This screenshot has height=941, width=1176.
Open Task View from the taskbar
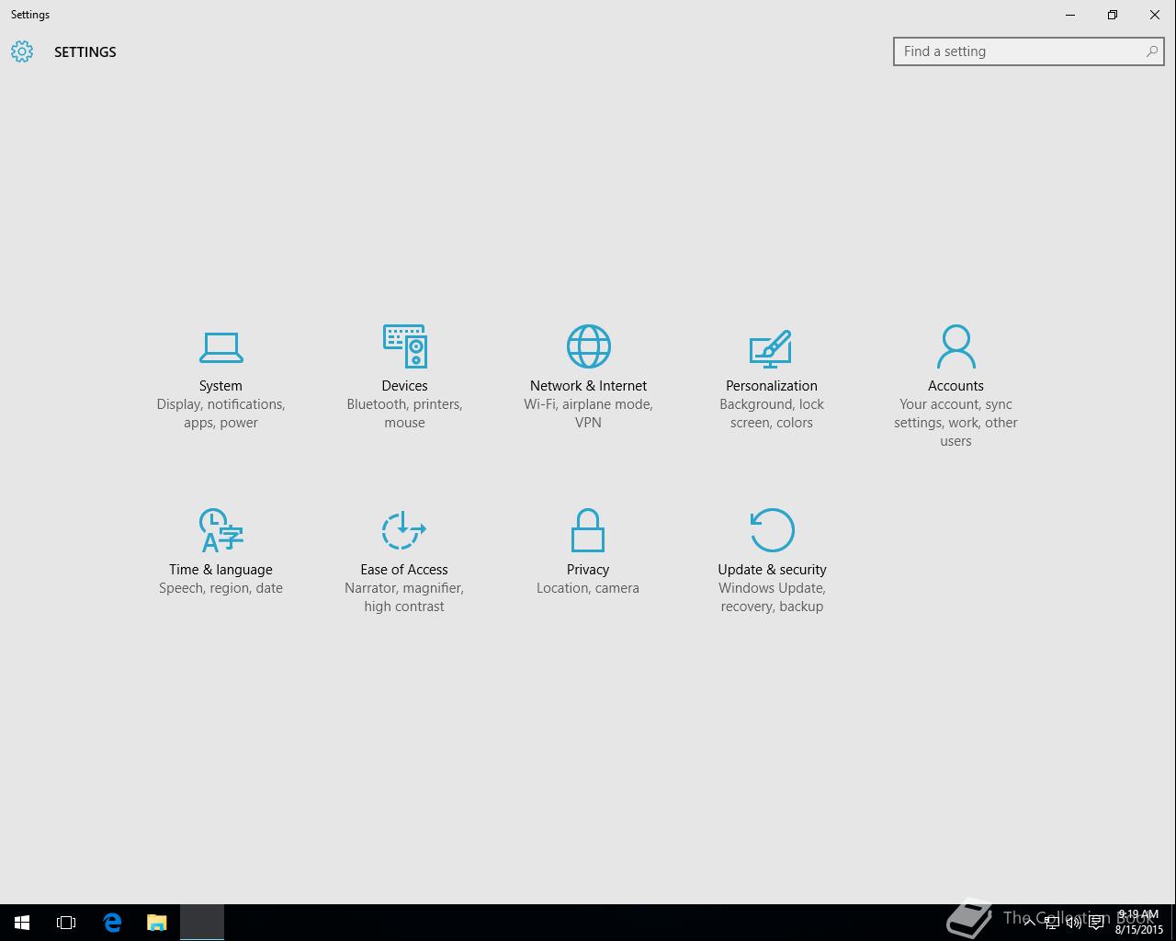pyautogui.click(x=66, y=923)
